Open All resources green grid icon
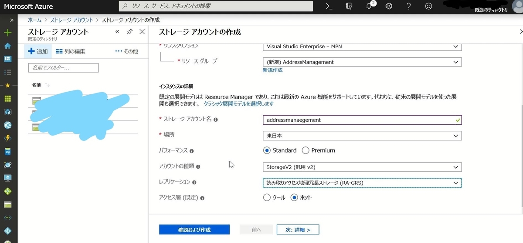The height and width of the screenshot is (243, 523). 7,99
